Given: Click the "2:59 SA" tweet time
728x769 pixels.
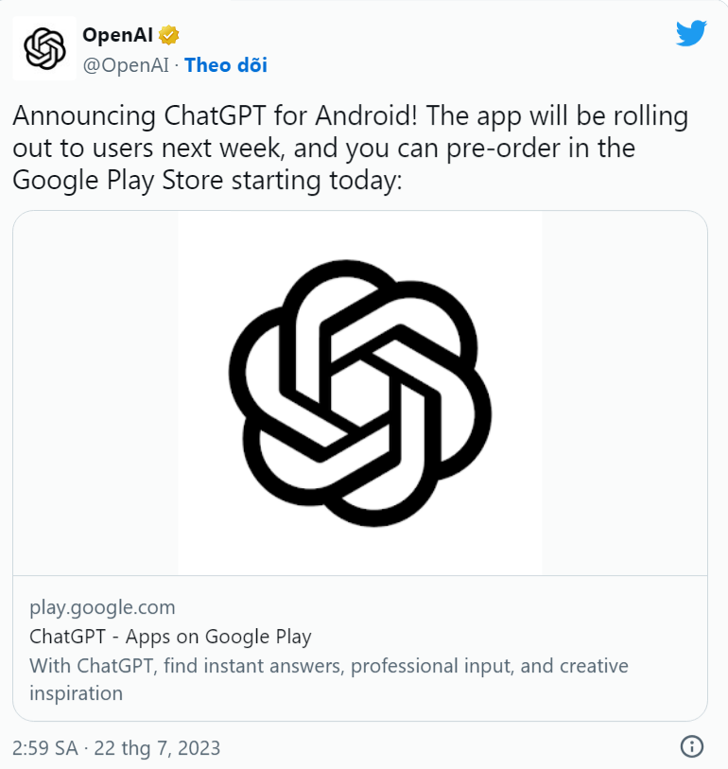Looking at the screenshot, I should (x=45, y=748).
